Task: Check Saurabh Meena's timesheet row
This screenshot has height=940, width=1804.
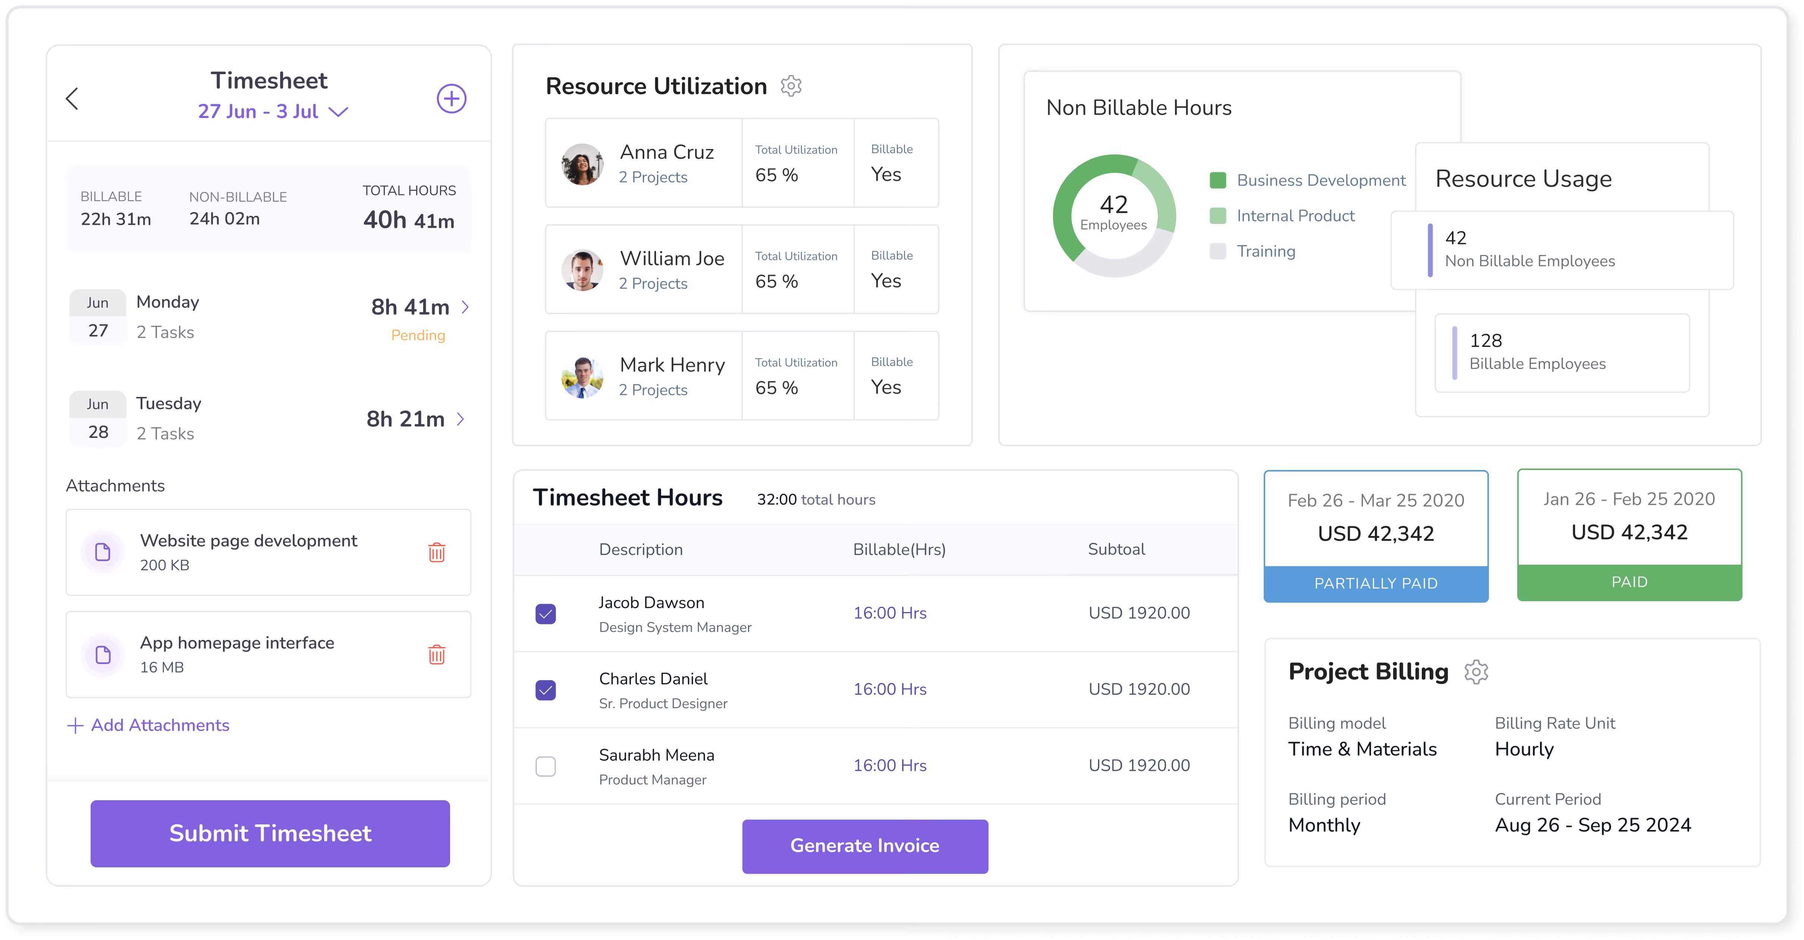Action: (x=546, y=766)
